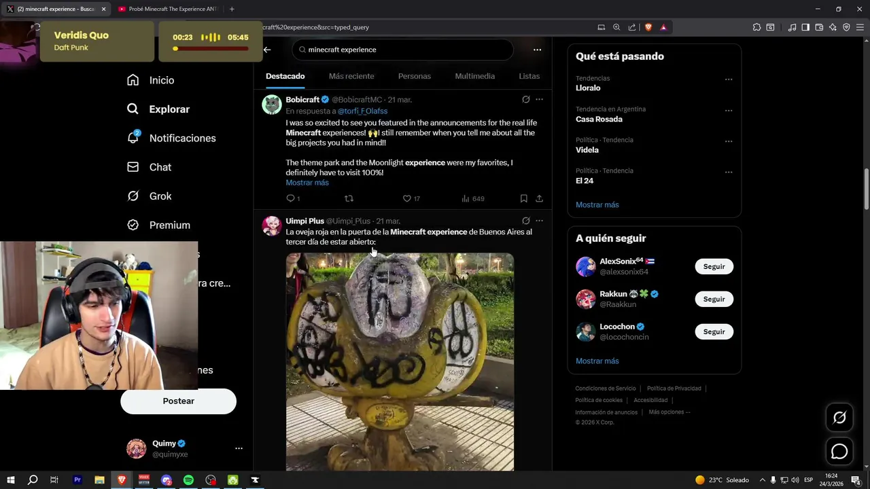Open Grok from the sidebar

[149, 196]
